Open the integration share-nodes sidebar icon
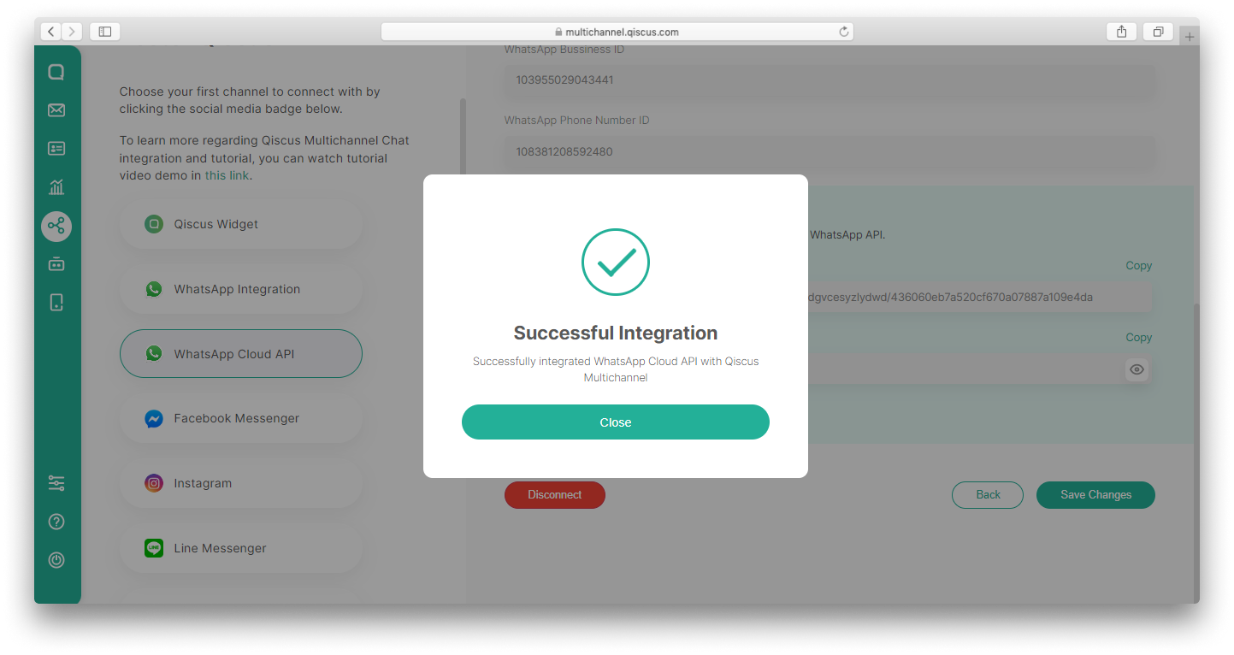The height and width of the screenshot is (655, 1234). click(x=56, y=226)
